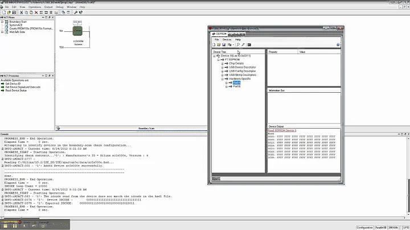Click blue help icon in FT_PROG toolbar
The image size is (410, 230).
point(338,45)
